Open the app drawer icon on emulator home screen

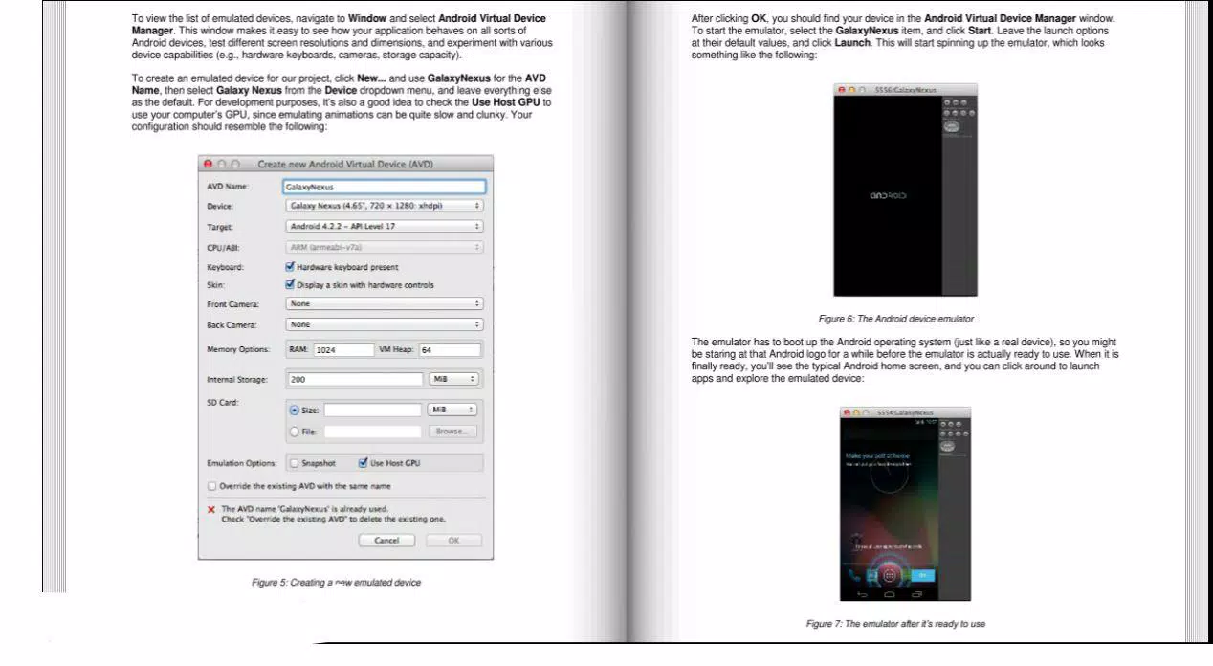pyautogui.click(x=889, y=575)
